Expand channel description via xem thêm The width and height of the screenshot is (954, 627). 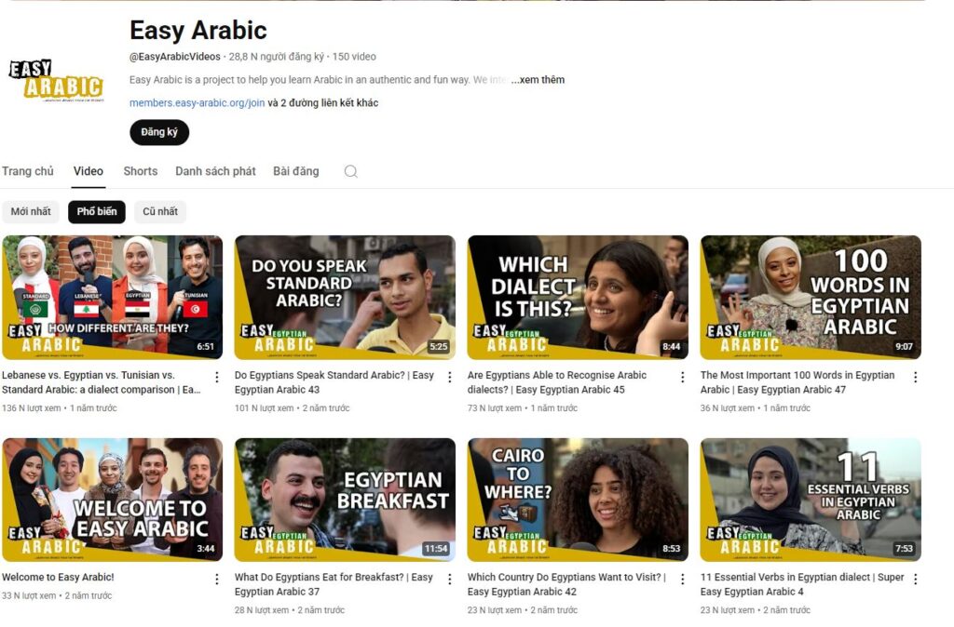[538, 80]
